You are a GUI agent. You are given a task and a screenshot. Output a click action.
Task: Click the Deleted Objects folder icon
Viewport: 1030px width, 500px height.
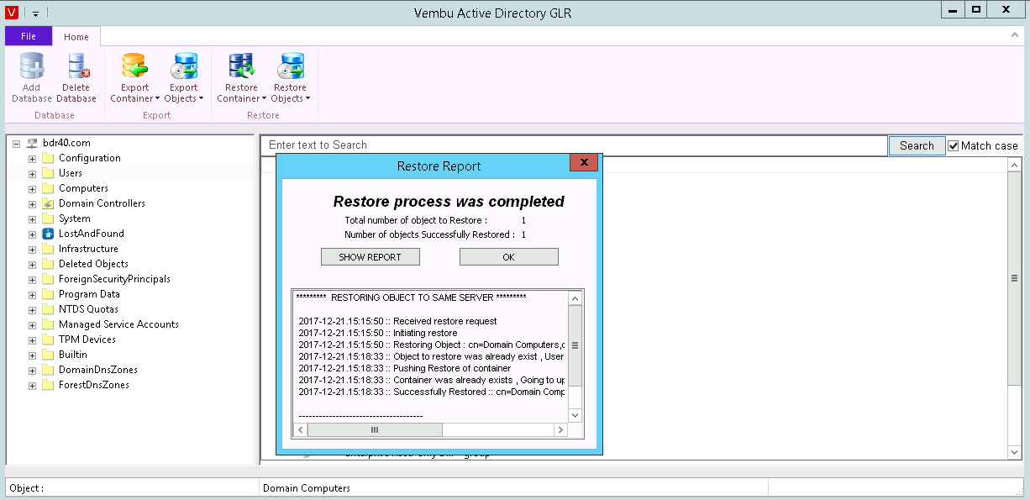pyautogui.click(x=48, y=264)
